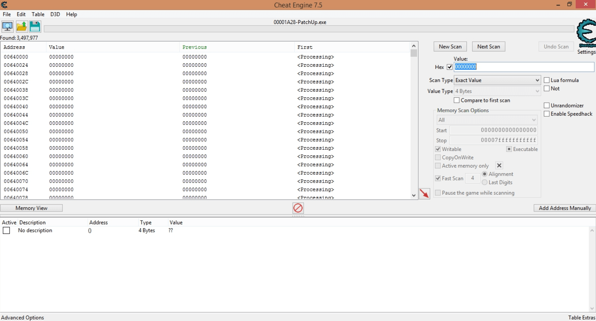The width and height of the screenshot is (596, 321).
Task: Open the memory region All dropdown
Action: tap(487, 120)
